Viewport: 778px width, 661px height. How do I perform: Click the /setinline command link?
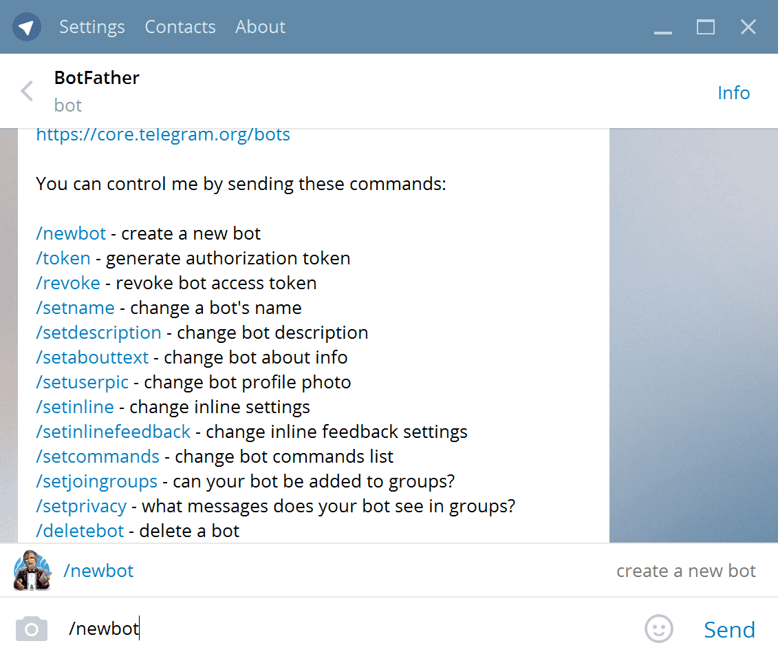(75, 407)
